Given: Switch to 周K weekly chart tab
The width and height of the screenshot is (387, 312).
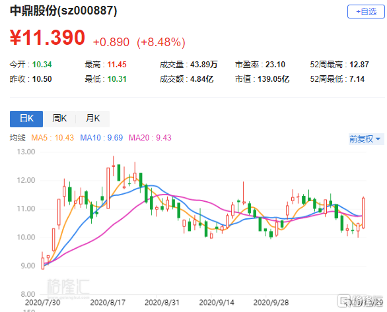Looking at the screenshot, I should click(59, 119).
